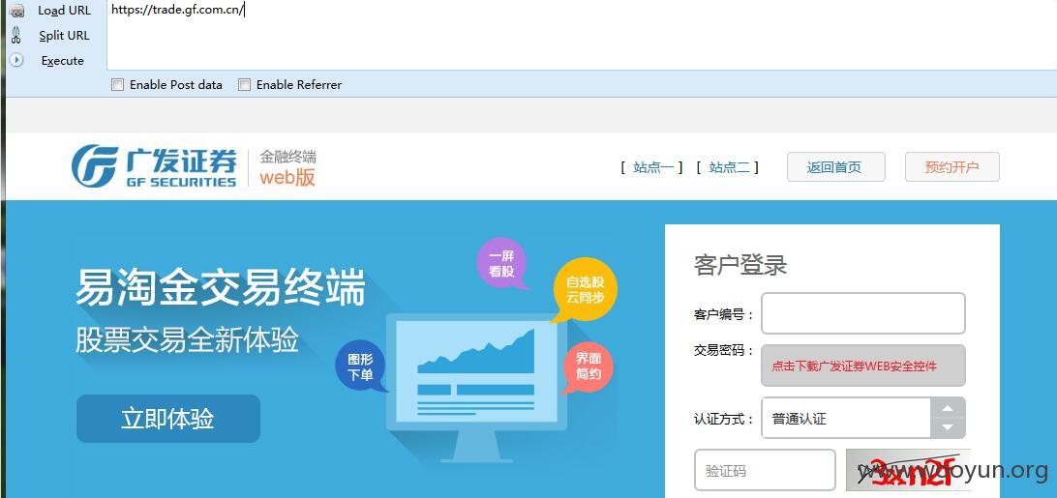Image resolution: width=1057 pixels, height=498 pixels.
Task: Click the 一屏看股 purple bubble
Action: tap(501, 263)
